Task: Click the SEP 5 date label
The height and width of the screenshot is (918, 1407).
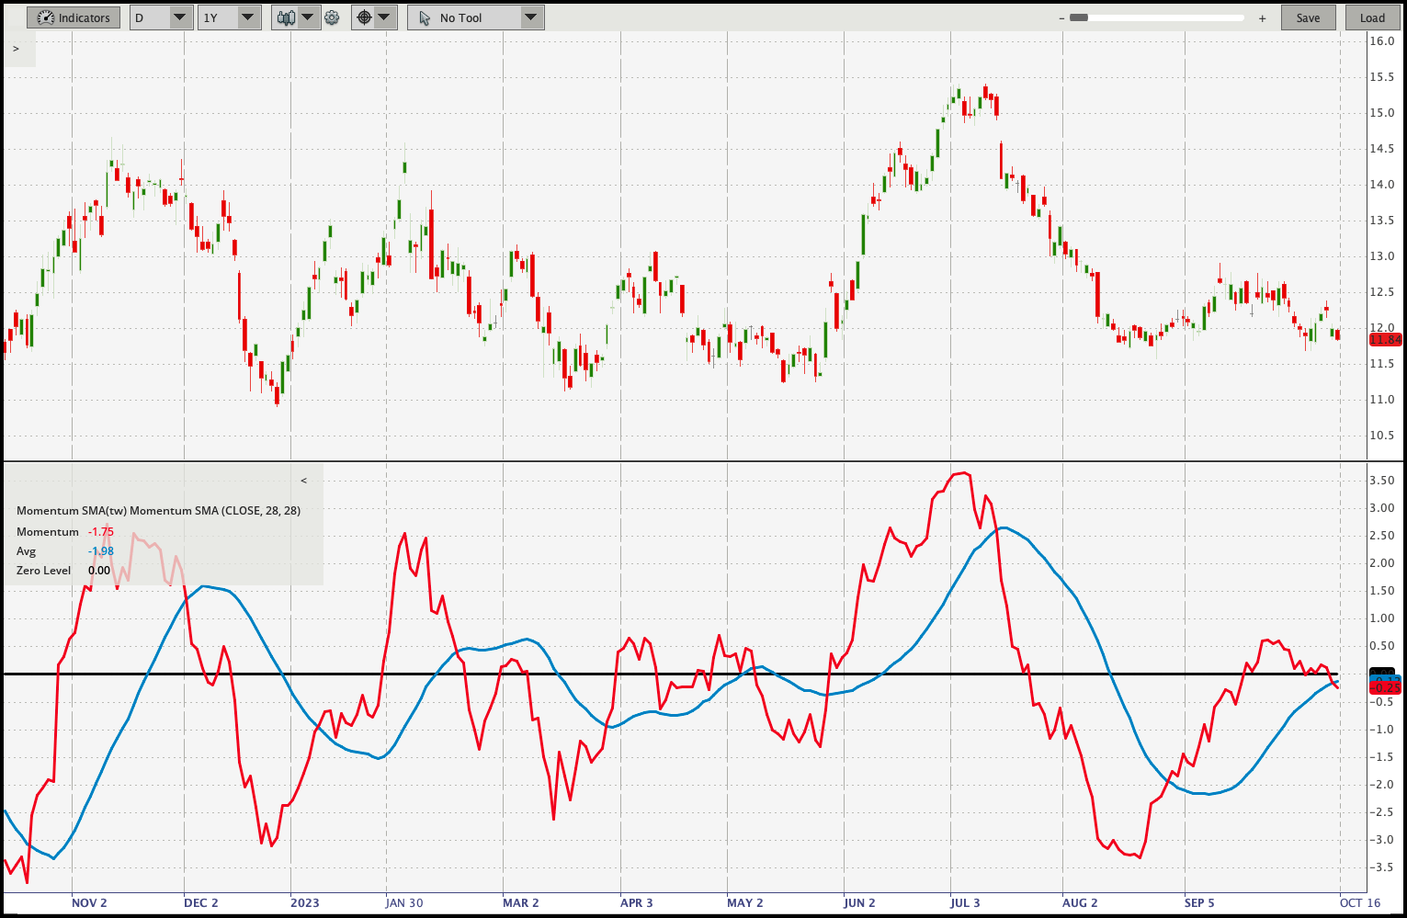Action: 1199,902
